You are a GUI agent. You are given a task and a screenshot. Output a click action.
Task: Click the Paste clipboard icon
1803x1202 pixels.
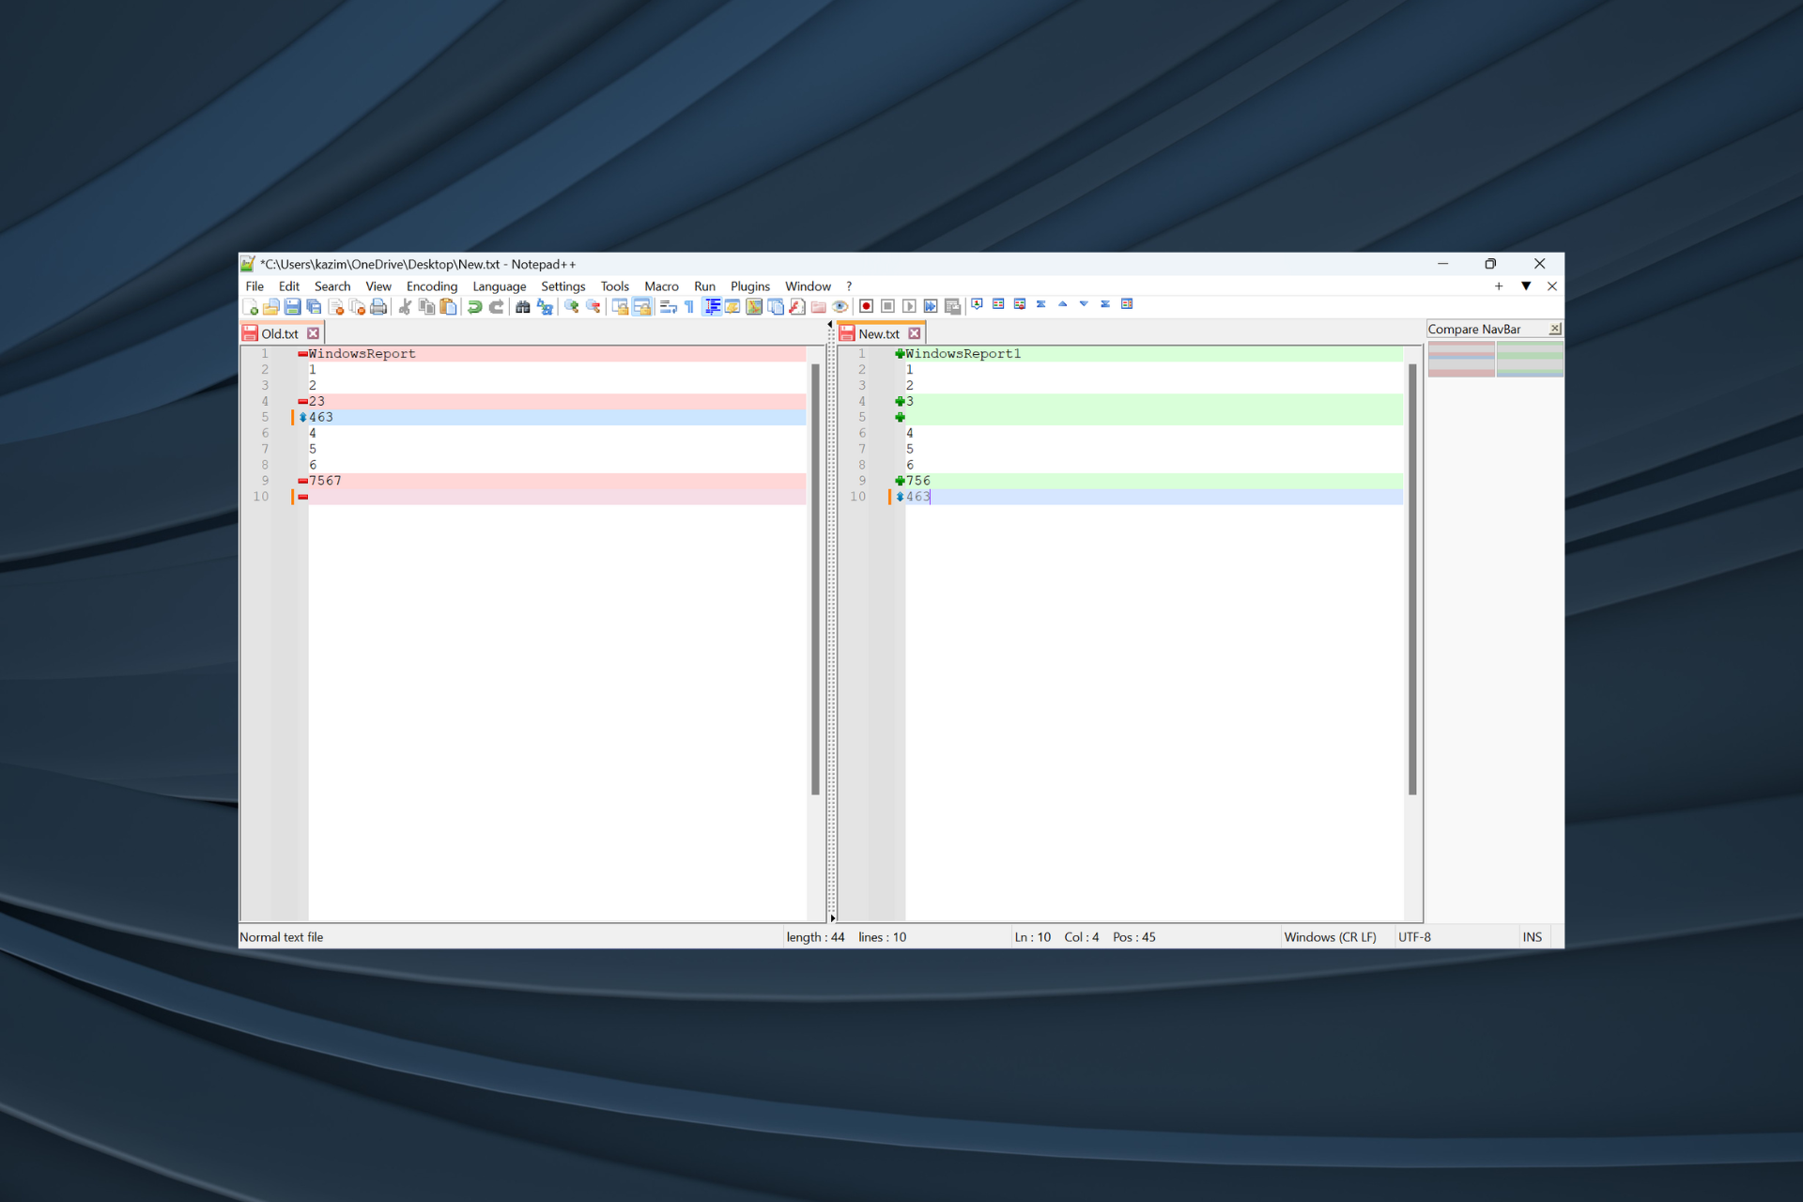point(448,306)
